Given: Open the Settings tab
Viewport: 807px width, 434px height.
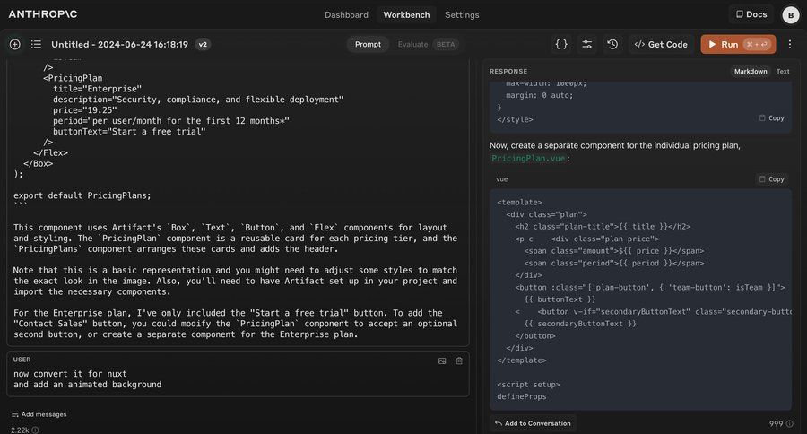Looking at the screenshot, I should (462, 15).
